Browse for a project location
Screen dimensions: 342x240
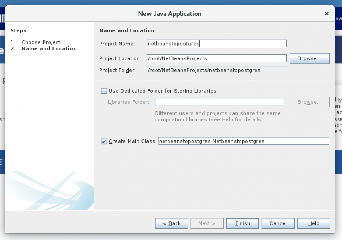point(310,58)
